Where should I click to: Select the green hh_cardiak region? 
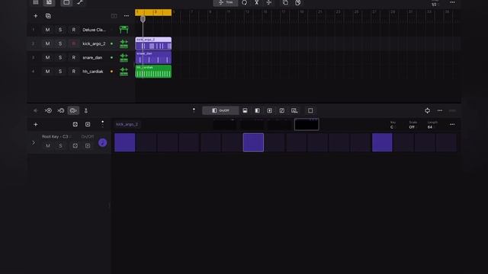click(153, 72)
